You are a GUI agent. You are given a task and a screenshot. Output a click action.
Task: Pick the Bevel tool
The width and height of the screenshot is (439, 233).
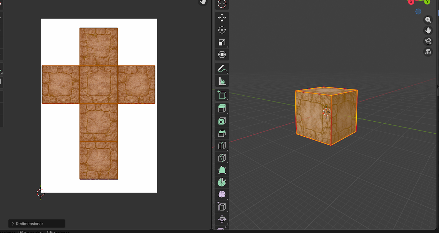(222, 133)
